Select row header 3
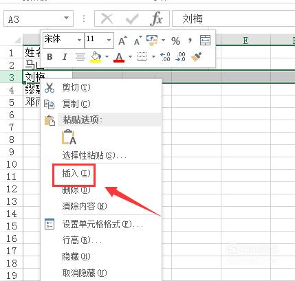This screenshot has height=281, width=295. pos(12,78)
